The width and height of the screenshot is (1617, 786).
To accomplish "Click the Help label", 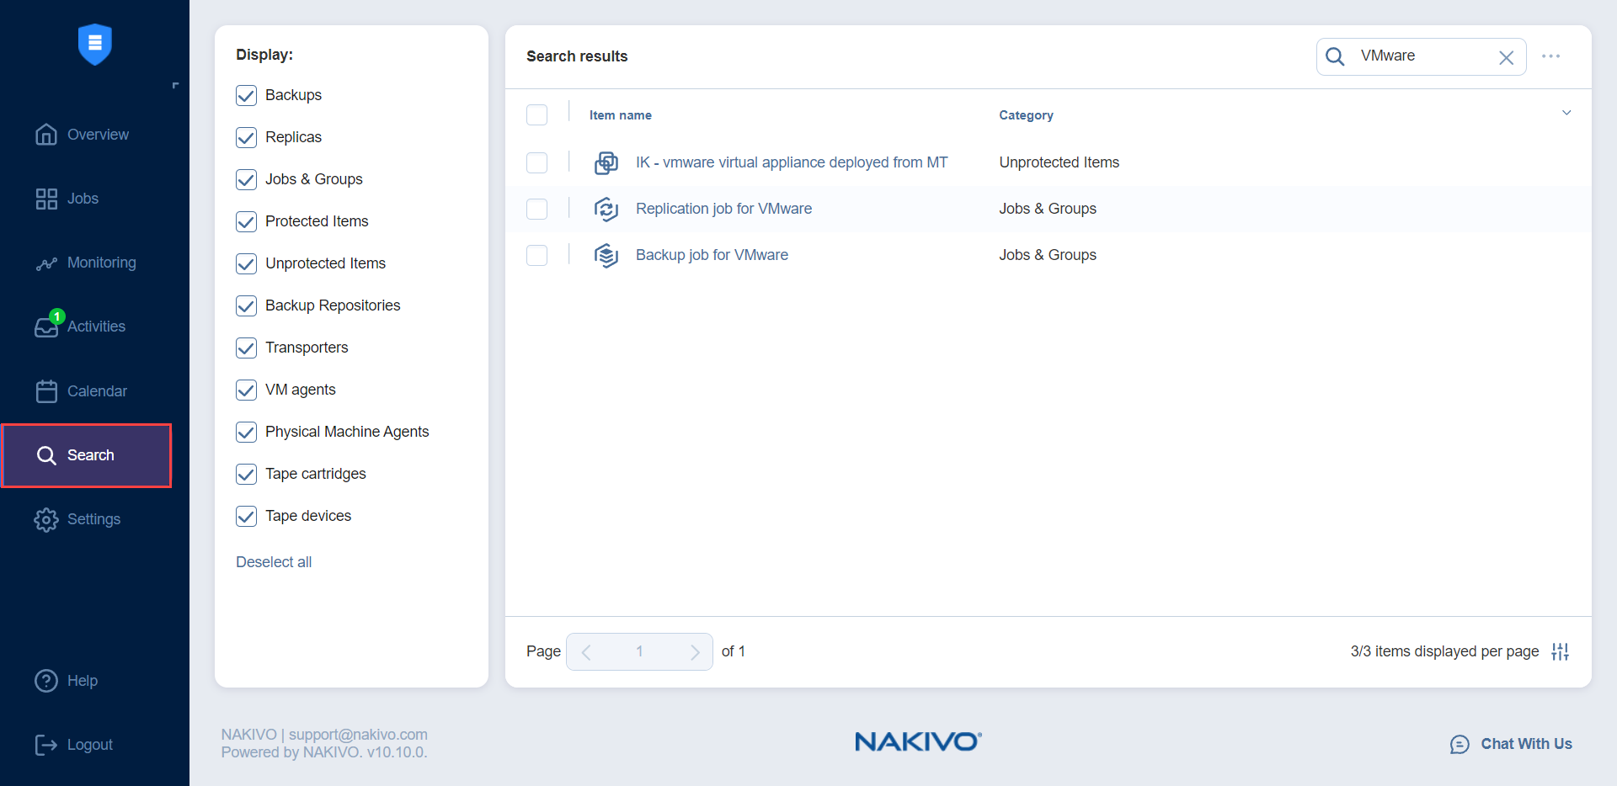I will (83, 681).
